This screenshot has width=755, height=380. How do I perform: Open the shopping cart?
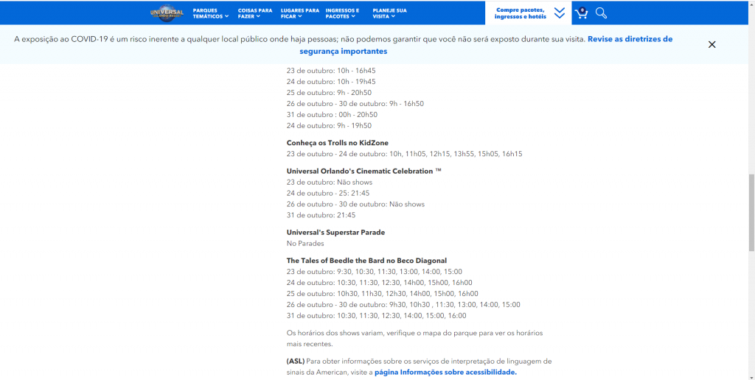click(581, 13)
